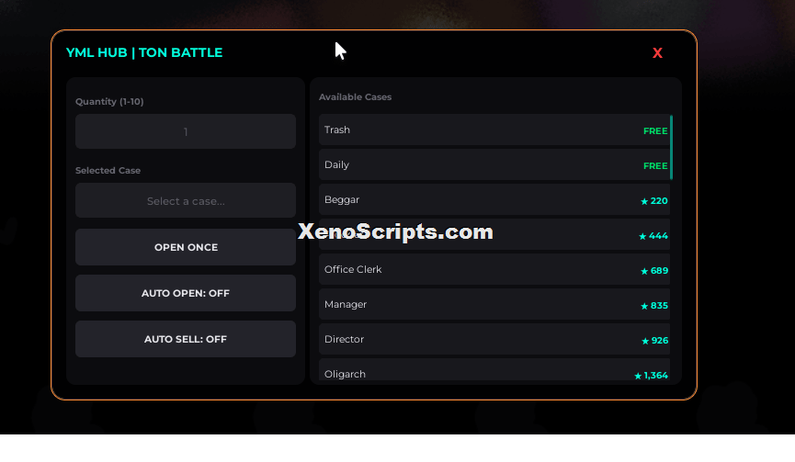Click the star icon beside 926
795x462 pixels.
tap(645, 342)
